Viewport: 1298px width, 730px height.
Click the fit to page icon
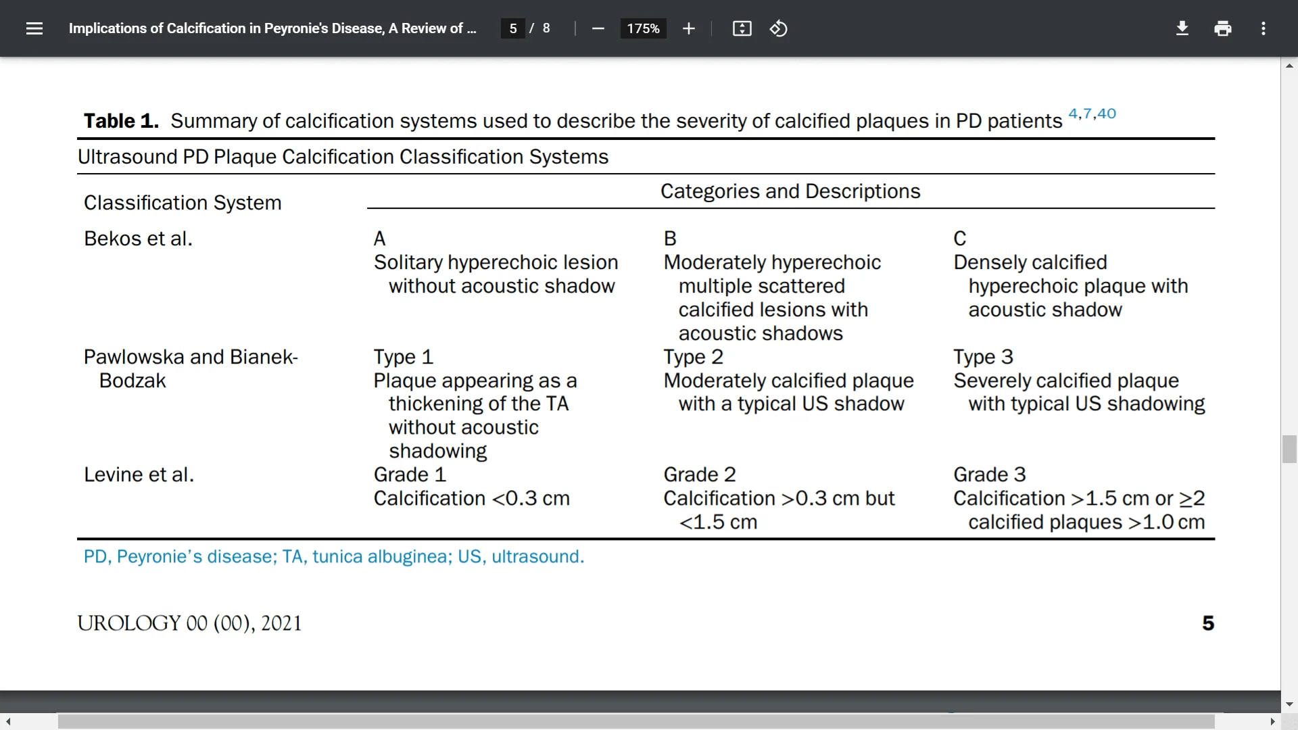tap(742, 28)
